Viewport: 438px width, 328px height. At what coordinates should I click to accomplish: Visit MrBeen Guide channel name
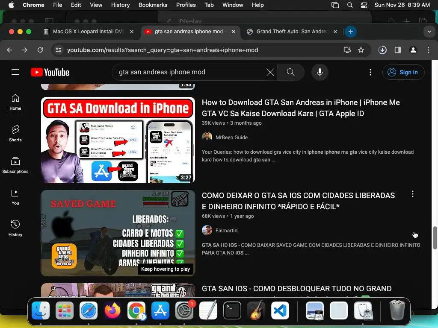click(231, 138)
